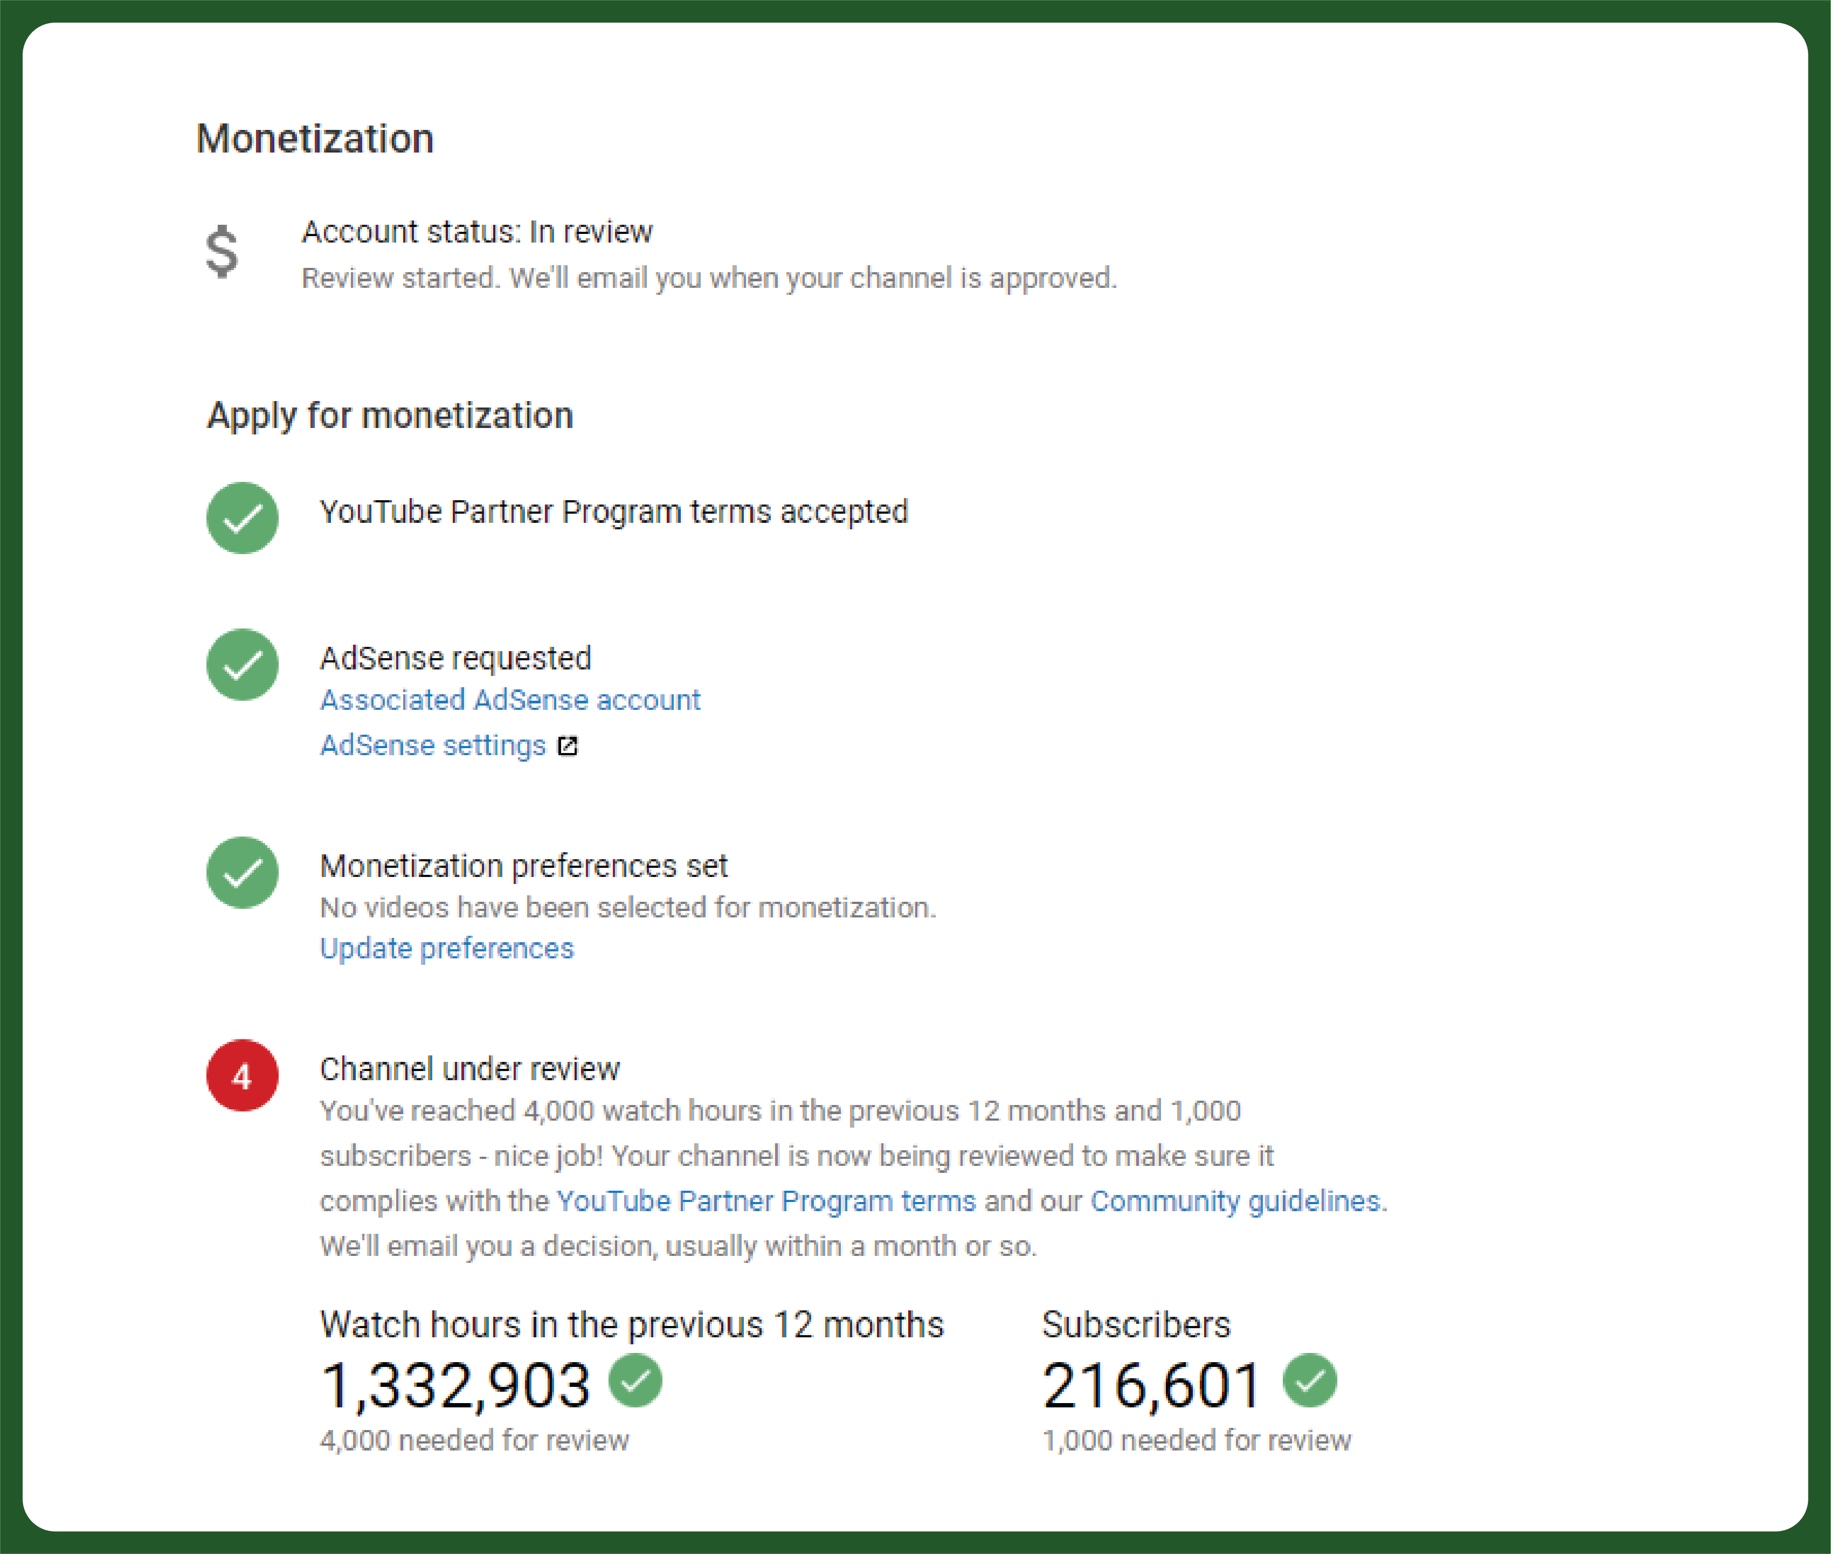Image resolution: width=1831 pixels, height=1554 pixels.
Task: Click the 1,332,903 watch hours value
Action: [x=455, y=1385]
